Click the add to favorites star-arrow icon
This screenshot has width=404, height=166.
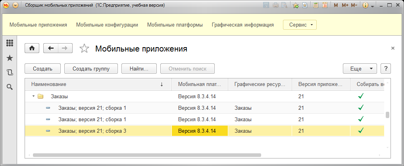[x=296, y=5]
